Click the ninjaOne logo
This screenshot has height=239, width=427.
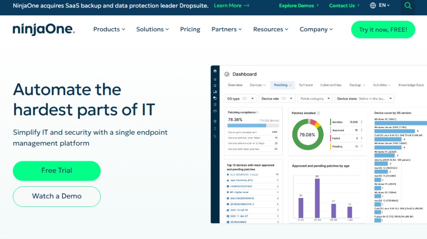coord(44,29)
